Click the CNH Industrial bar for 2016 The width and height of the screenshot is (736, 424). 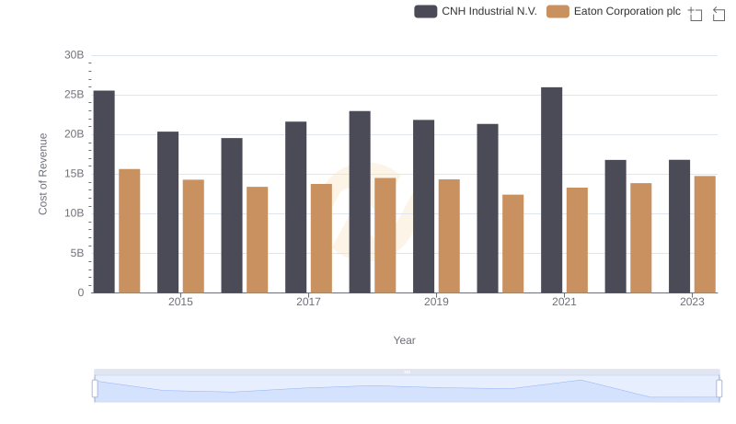[x=232, y=215]
